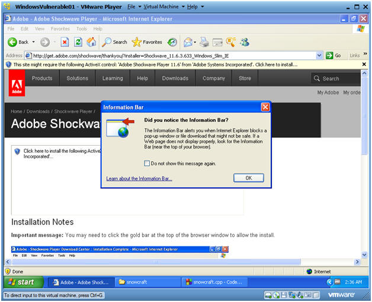The width and height of the screenshot is (372, 302).
Task: Click the vertical scrollbar down arrow
Action: pyautogui.click(x=364, y=255)
